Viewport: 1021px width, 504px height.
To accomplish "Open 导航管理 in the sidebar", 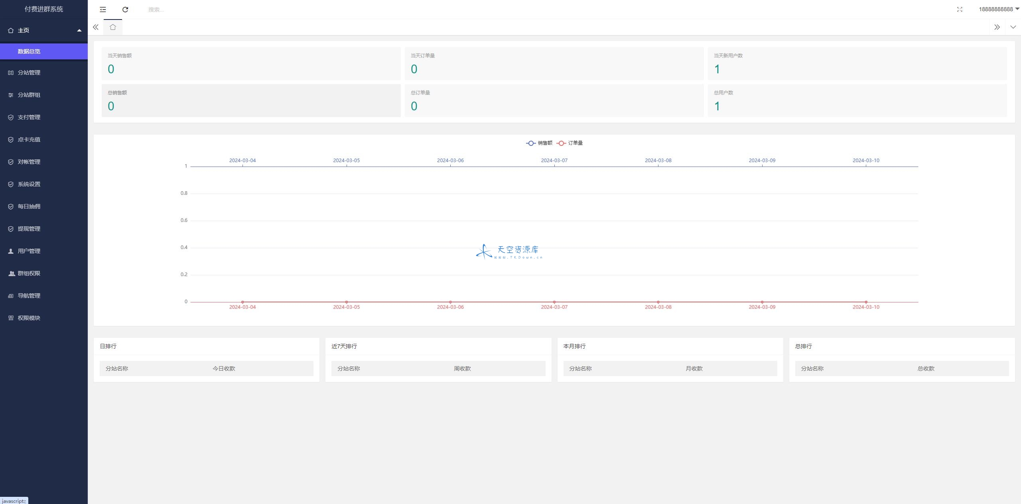I will (x=44, y=296).
